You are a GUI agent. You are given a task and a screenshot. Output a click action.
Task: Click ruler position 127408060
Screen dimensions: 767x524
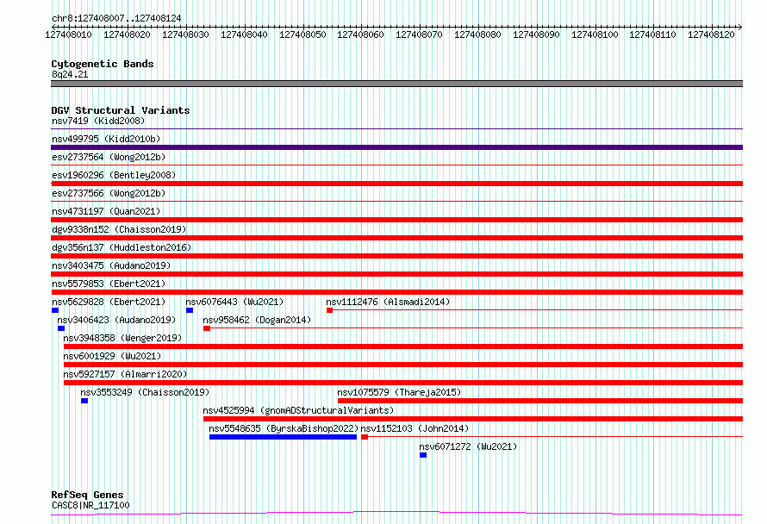click(360, 34)
